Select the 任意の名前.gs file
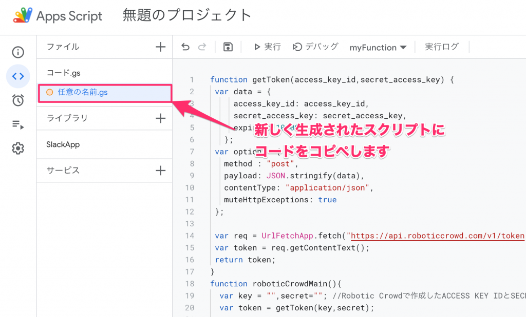526x317 pixels. [105, 93]
